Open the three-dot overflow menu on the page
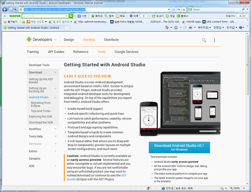The width and height of the screenshot is (251, 192). 214,40
